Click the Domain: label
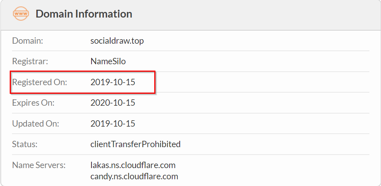Image resolution: width=381 pixels, height=186 pixels. coord(28,41)
